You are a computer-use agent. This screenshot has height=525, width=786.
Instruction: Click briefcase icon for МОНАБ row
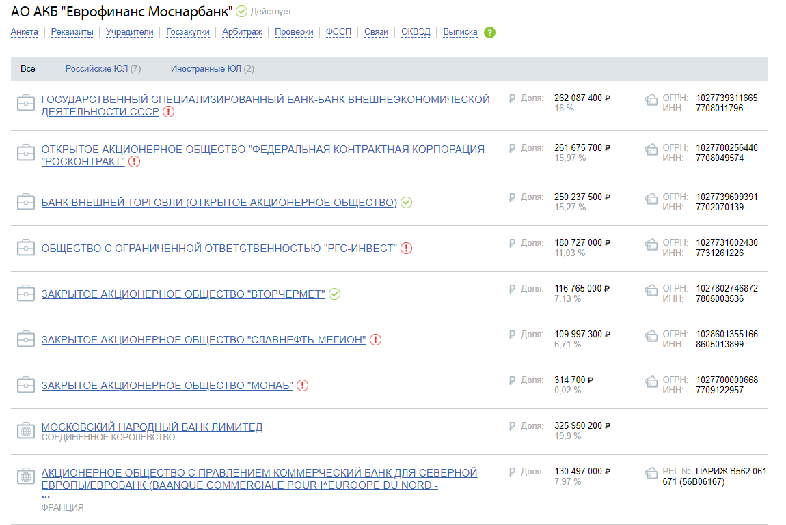(x=25, y=385)
